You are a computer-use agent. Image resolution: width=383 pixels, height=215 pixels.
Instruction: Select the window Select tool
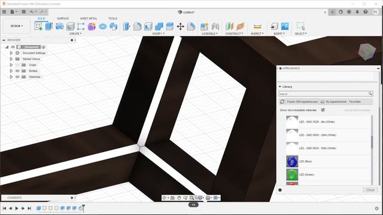click(x=300, y=26)
